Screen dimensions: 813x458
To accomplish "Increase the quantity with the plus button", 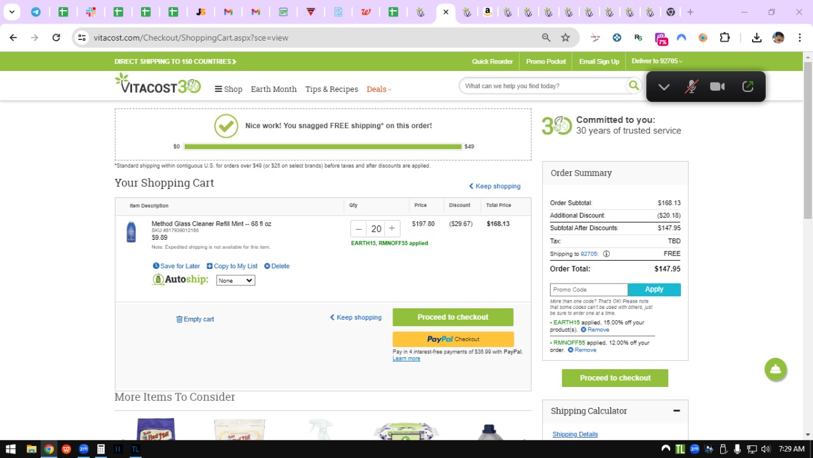I will tap(392, 229).
